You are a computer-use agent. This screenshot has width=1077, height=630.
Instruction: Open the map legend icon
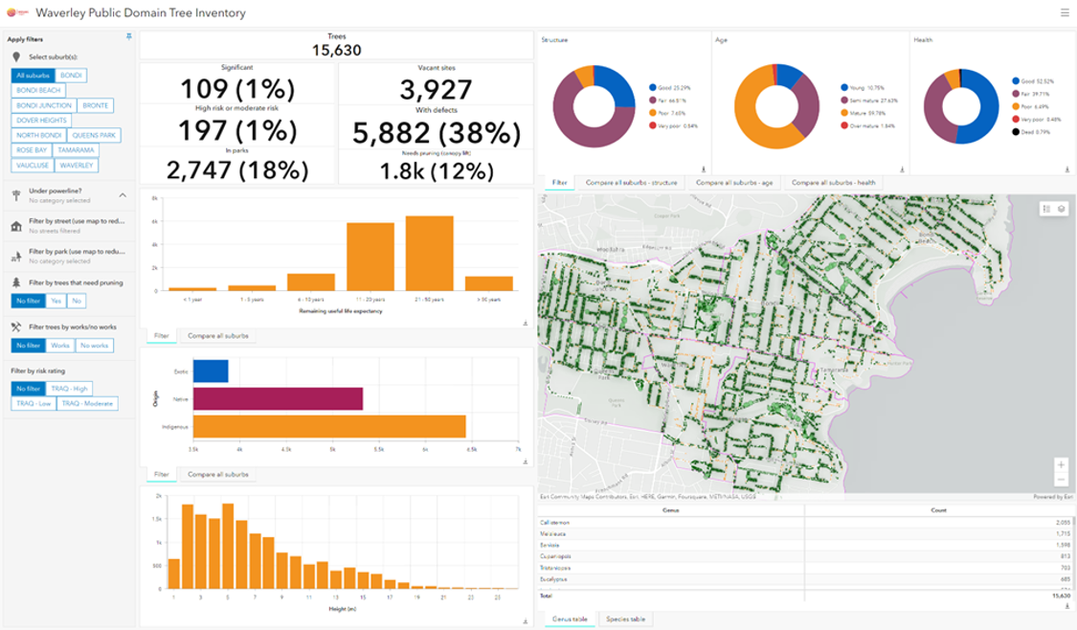pyautogui.click(x=1046, y=209)
